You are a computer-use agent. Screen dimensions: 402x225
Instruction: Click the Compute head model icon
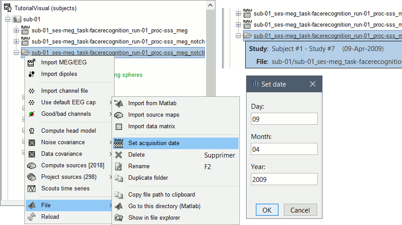coord(32,131)
